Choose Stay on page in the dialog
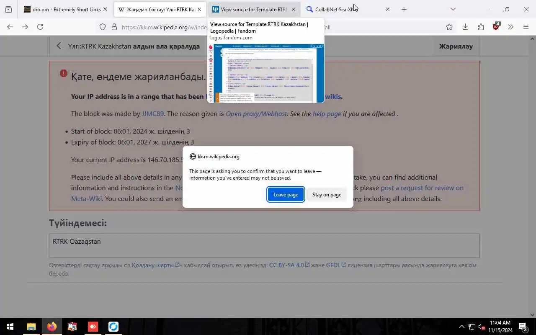 click(x=327, y=194)
